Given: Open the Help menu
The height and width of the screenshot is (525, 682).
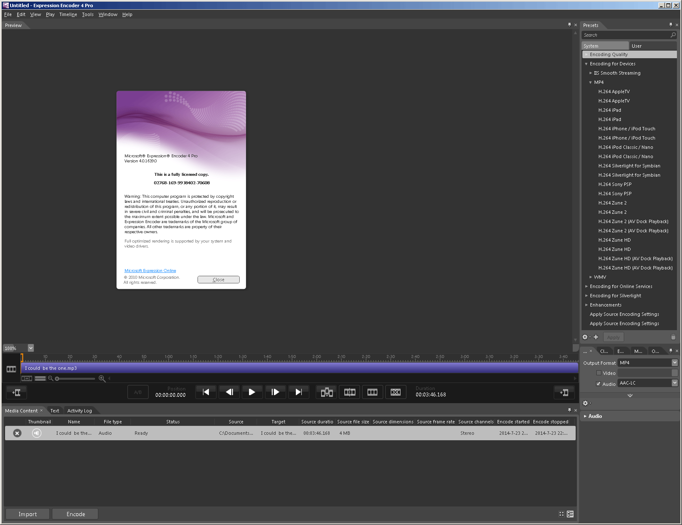Looking at the screenshot, I should pos(127,14).
